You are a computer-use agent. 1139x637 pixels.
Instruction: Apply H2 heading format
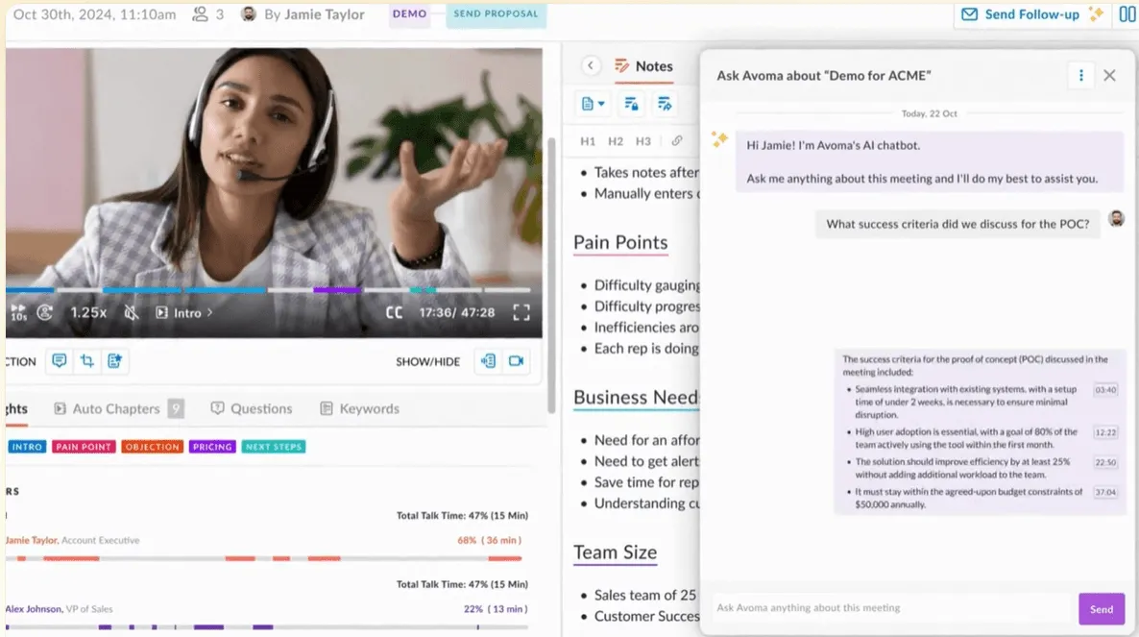tap(616, 141)
